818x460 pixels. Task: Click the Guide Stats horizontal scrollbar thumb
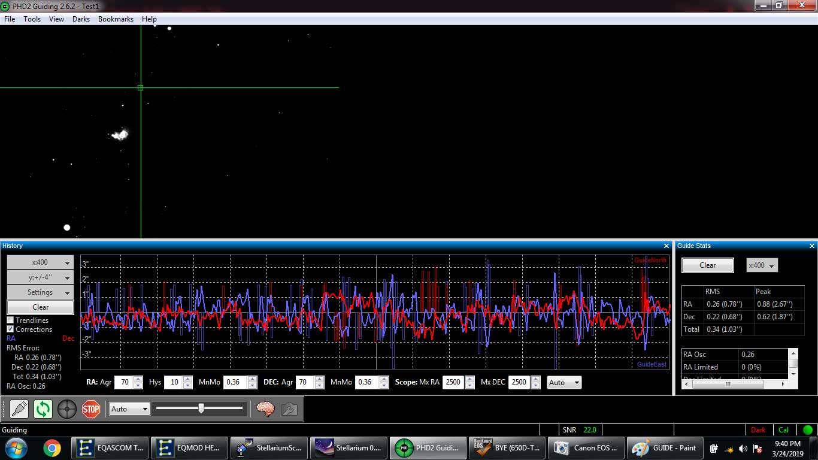pyautogui.click(x=728, y=385)
